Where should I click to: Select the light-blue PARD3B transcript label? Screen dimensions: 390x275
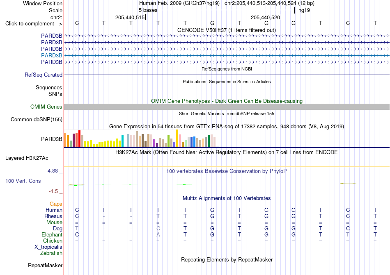pos(51,55)
